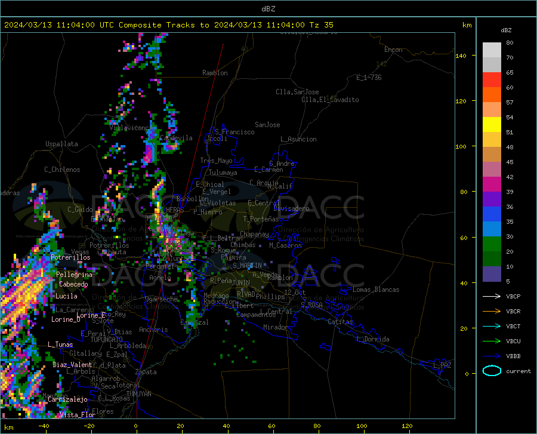Screen dimensions: 537x434
Task: Click the 'Tz 35' text in header
Action: pyautogui.click(x=321, y=25)
